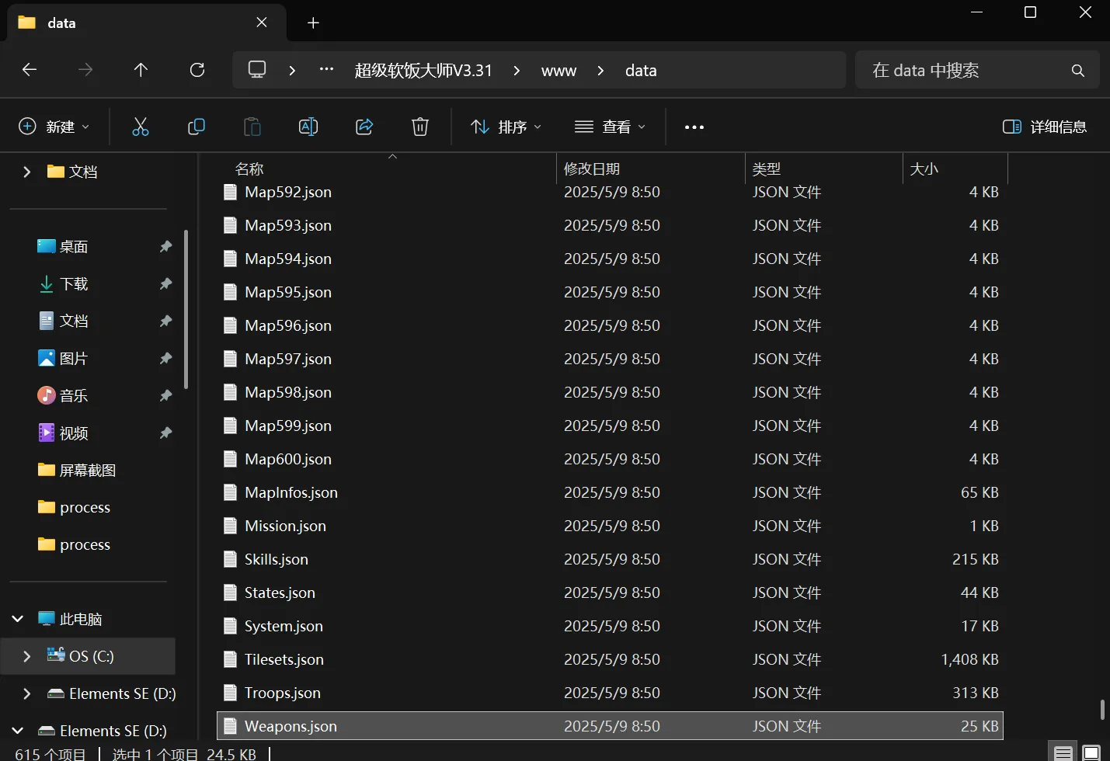Image resolution: width=1110 pixels, height=761 pixels.
Task: Open the Sort dropdown menu
Action: tap(506, 127)
